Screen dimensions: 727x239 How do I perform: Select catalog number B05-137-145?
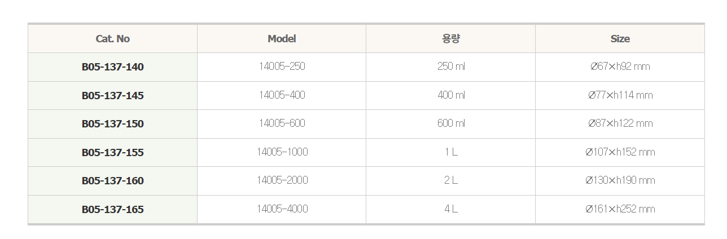pyautogui.click(x=113, y=96)
